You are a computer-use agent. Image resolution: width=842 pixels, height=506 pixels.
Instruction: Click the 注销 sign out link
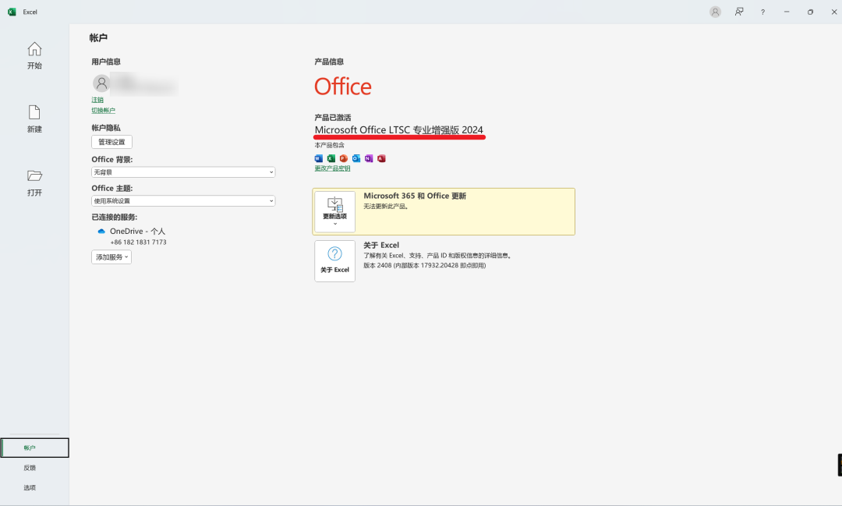(x=97, y=100)
